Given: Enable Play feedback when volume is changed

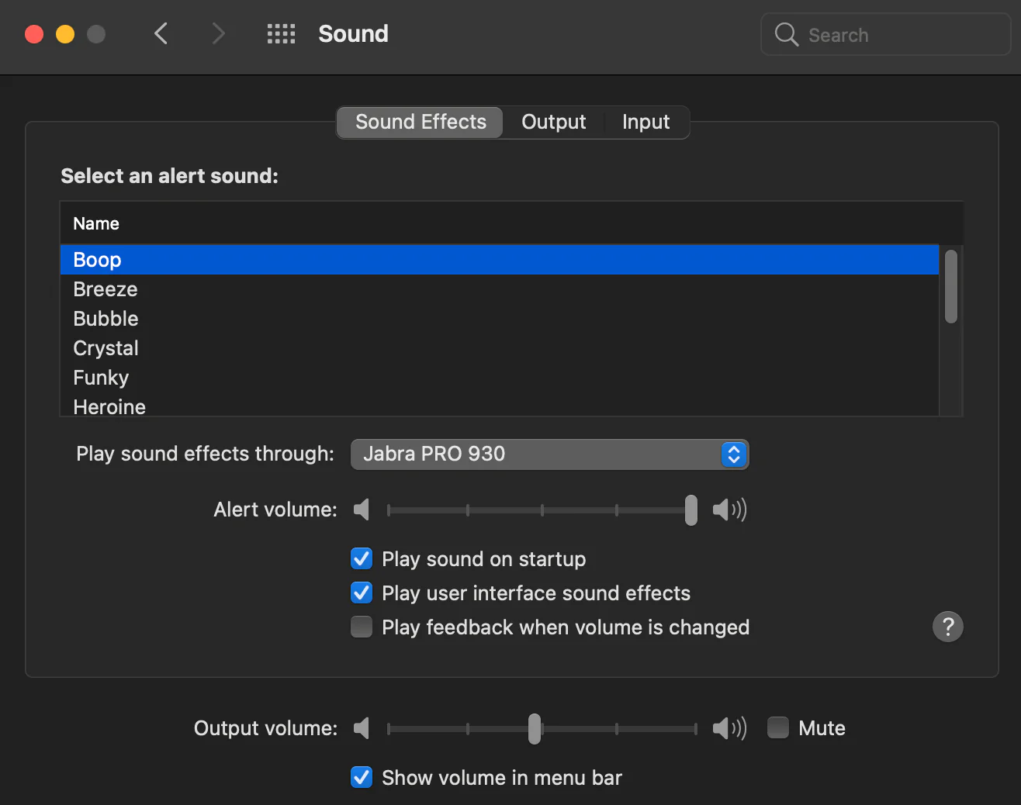Looking at the screenshot, I should (362, 627).
